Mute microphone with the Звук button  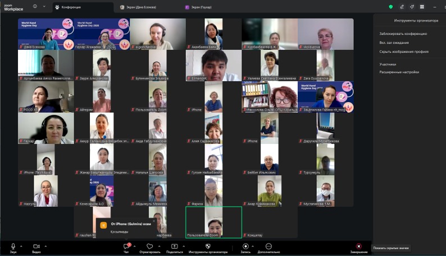tap(13, 246)
